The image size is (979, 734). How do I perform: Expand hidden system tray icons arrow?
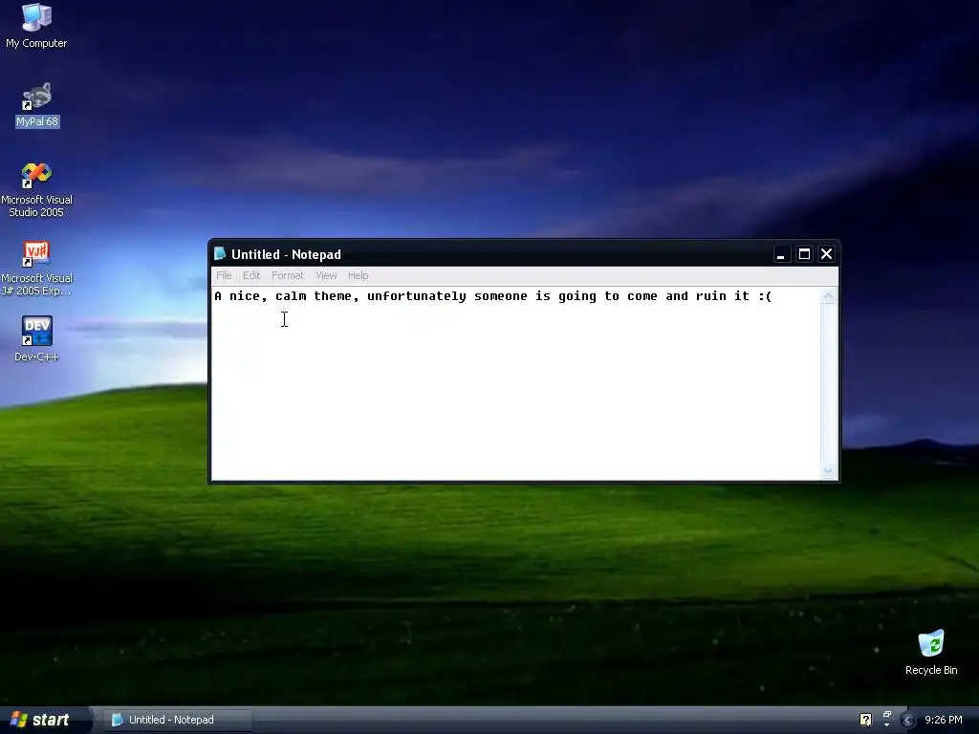[x=908, y=721]
